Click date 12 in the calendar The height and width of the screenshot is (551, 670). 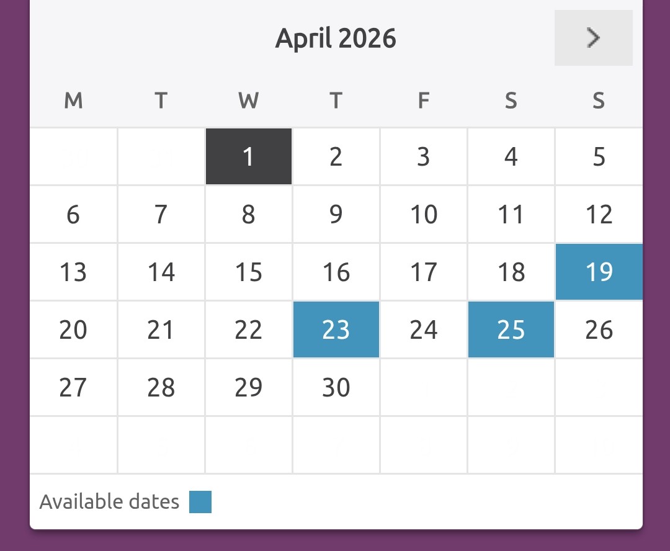tap(599, 215)
